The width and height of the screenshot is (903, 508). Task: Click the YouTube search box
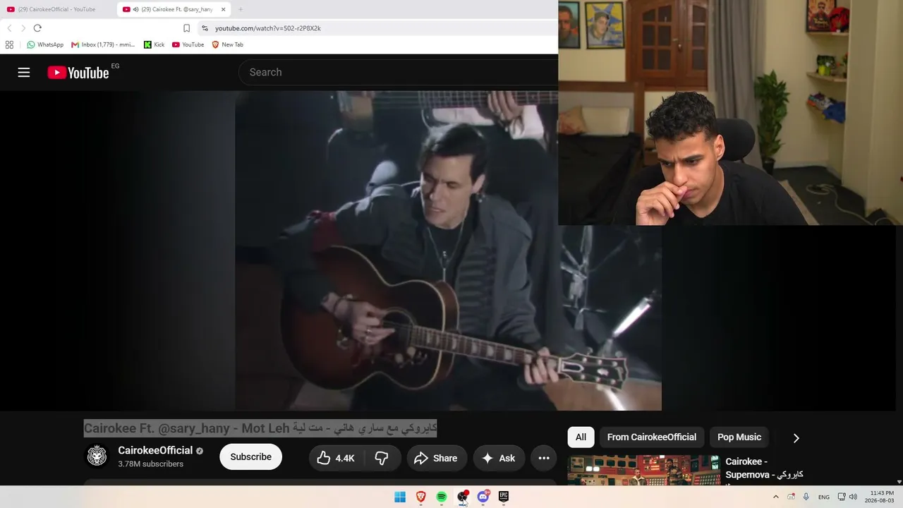click(399, 72)
